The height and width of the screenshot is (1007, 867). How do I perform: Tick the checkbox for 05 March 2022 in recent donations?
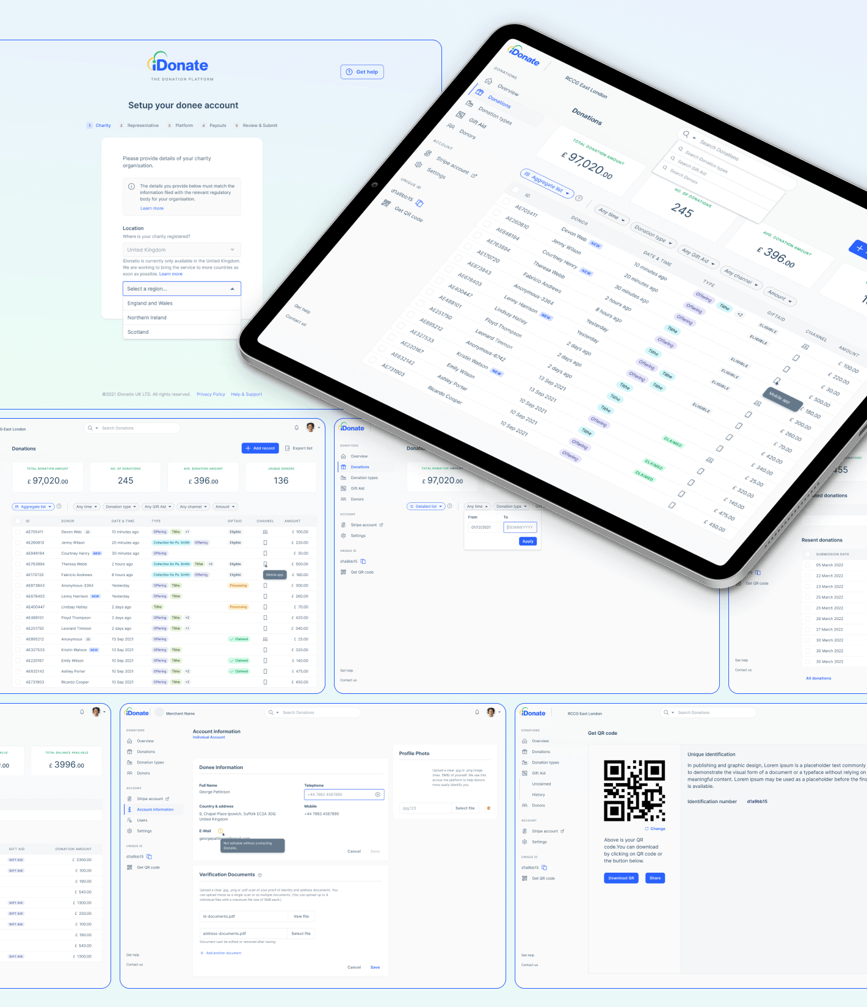point(808,565)
